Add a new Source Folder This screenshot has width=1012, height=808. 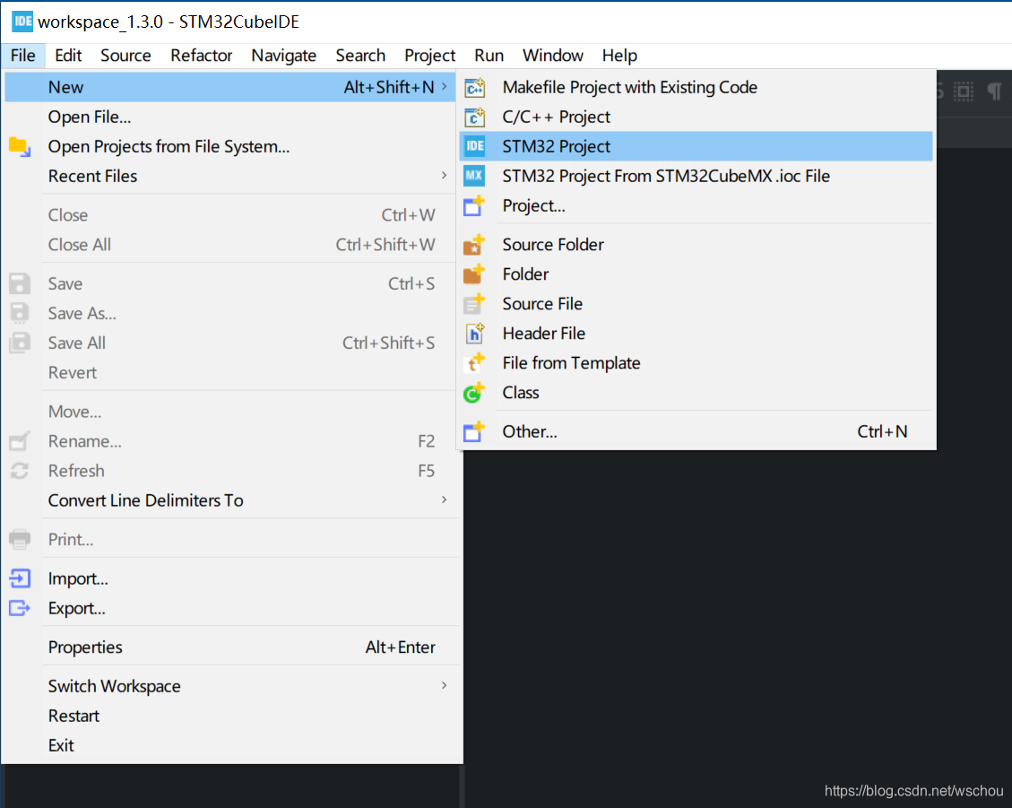[553, 244]
